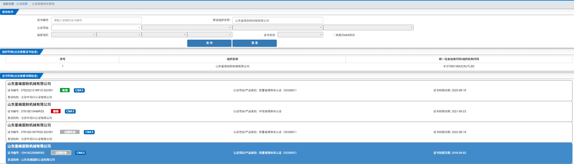
Task: Click the row number 1 cell
Action: click(62, 66)
